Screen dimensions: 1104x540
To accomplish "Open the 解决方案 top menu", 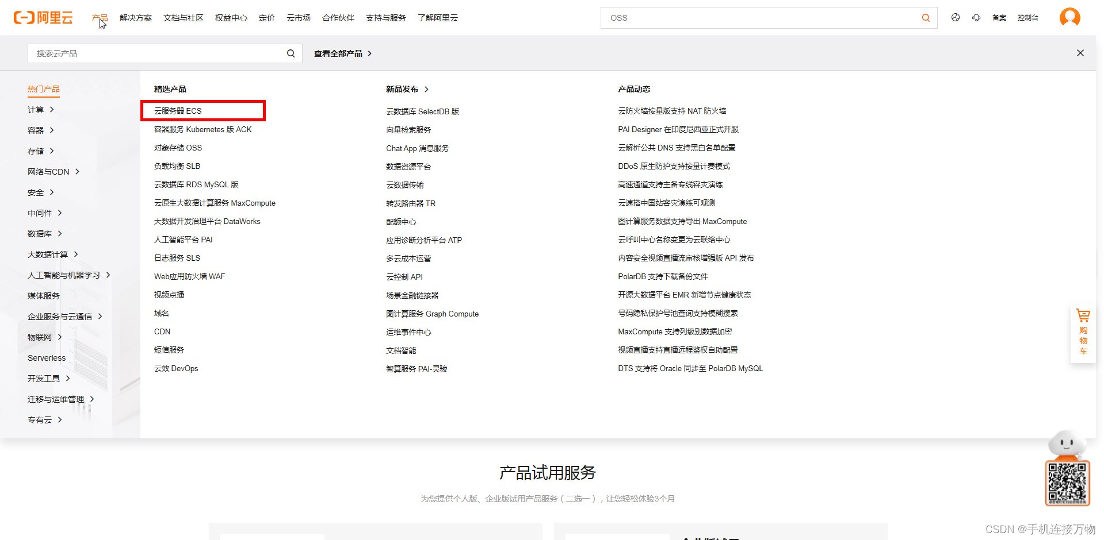I will 136,18.
